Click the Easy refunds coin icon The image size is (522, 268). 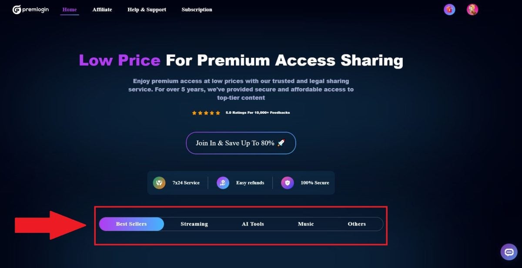coord(223,182)
